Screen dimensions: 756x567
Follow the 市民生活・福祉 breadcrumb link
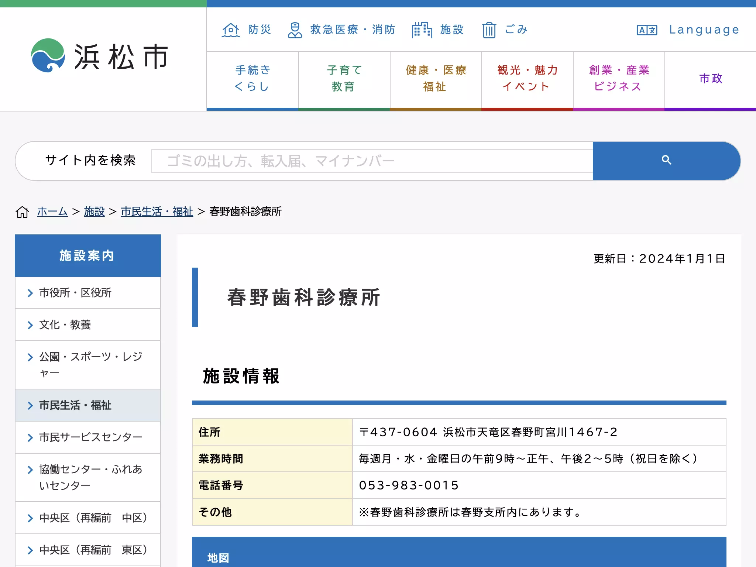coord(157,212)
